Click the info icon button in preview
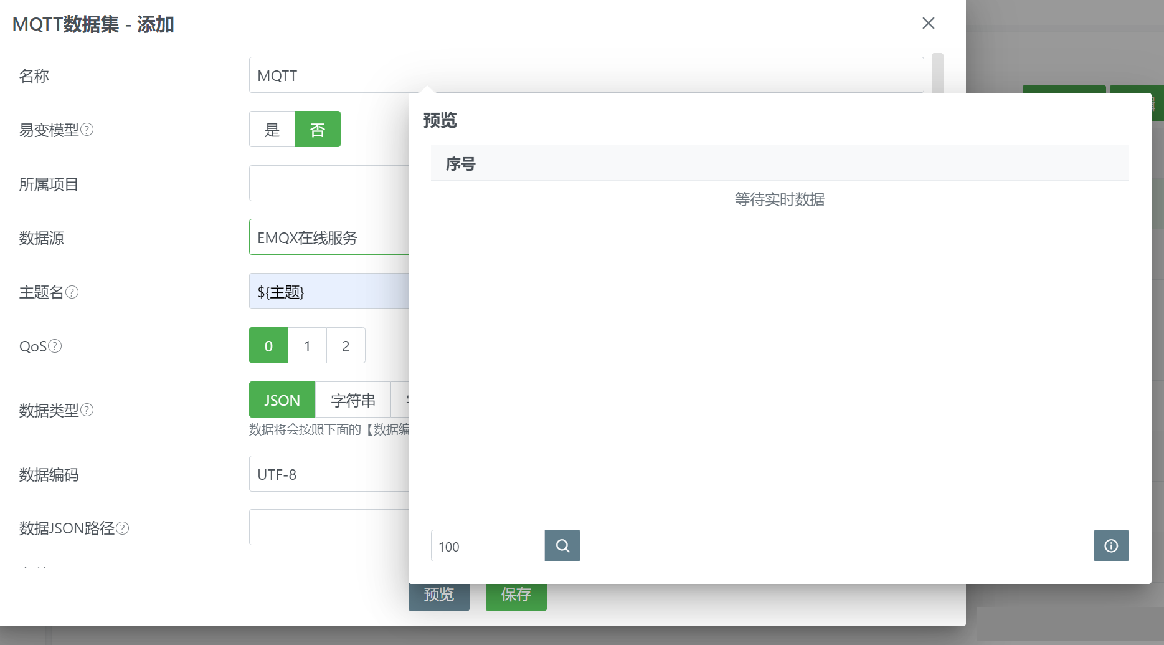This screenshot has height=645, width=1164. pos(1111,546)
